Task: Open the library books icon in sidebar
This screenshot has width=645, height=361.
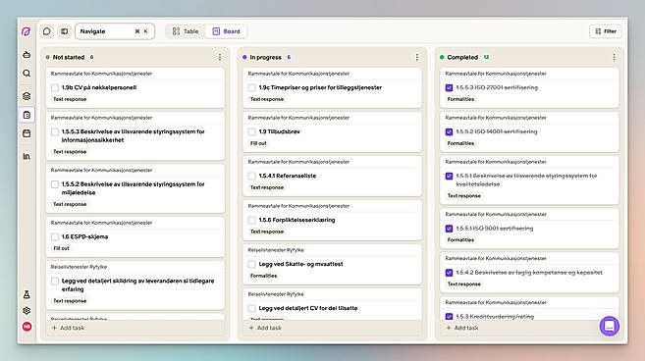Action: [x=27, y=156]
